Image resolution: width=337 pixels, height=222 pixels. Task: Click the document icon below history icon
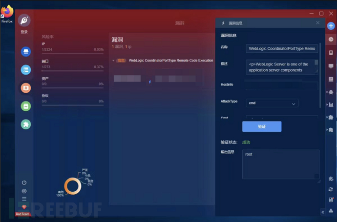[x=331, y=53]
